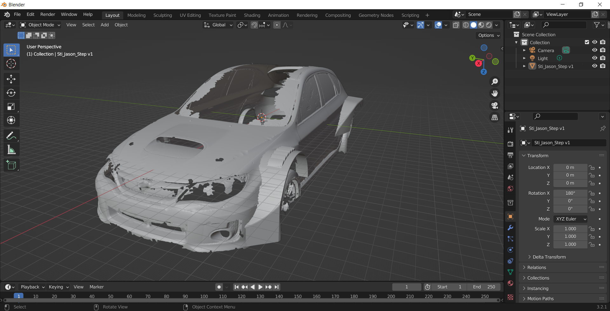Image resolution: width=610 pixels, height=311 pixels.
Task: Activate the Rotate tool
Action: pos(11,93)
